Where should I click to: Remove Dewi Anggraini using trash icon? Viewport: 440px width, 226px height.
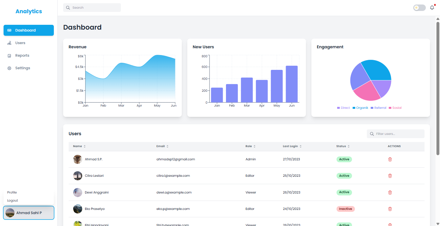coord(390,193)
